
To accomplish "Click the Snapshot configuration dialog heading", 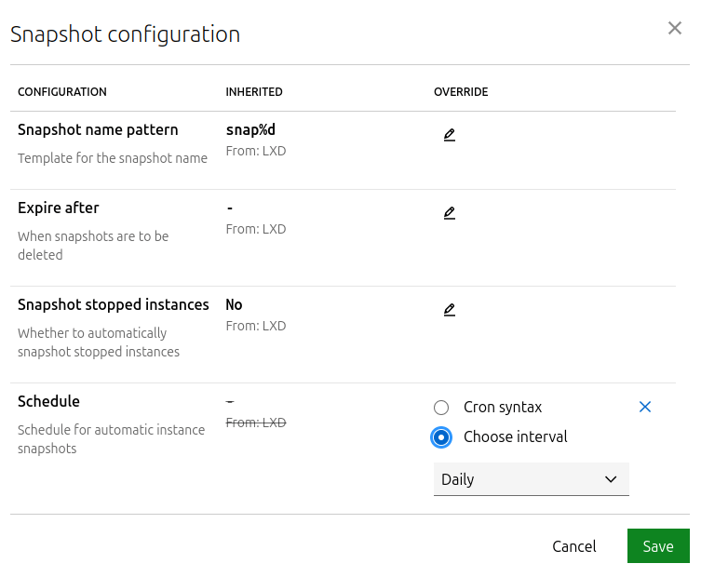I will [125, 35].
